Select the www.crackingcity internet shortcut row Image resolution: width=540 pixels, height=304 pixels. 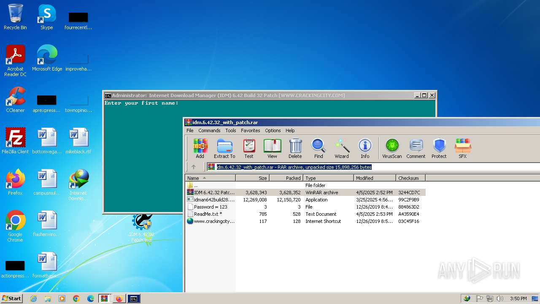pyautogui.click(x=305, y=221)
